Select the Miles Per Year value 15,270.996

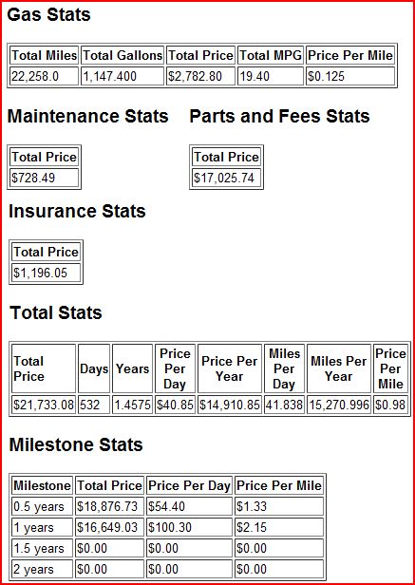[x=339, y=405]
